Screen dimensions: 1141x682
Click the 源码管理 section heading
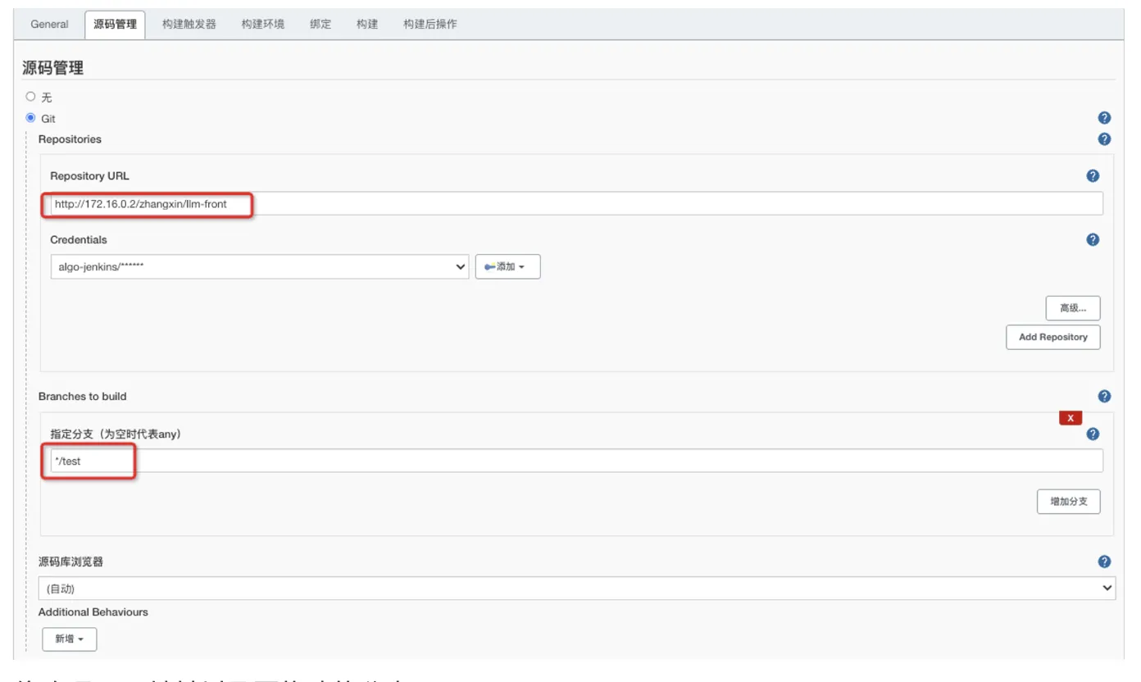[52, 68]
